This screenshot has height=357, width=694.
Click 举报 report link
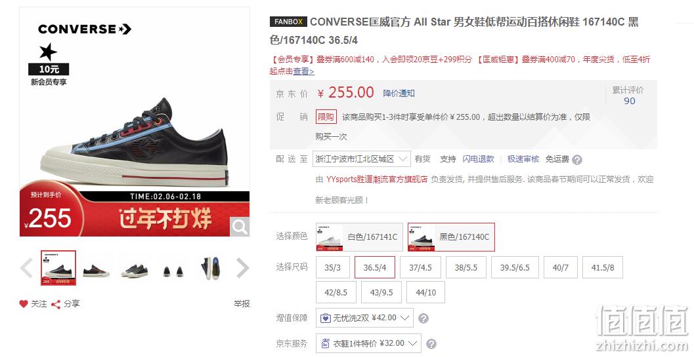242,304
